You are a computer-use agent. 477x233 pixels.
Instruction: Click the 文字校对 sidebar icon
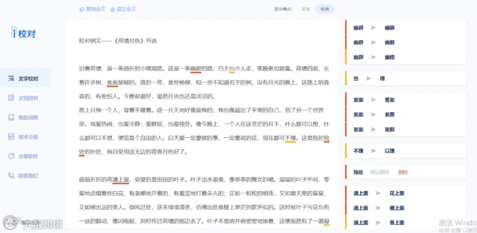pos(11,79)
